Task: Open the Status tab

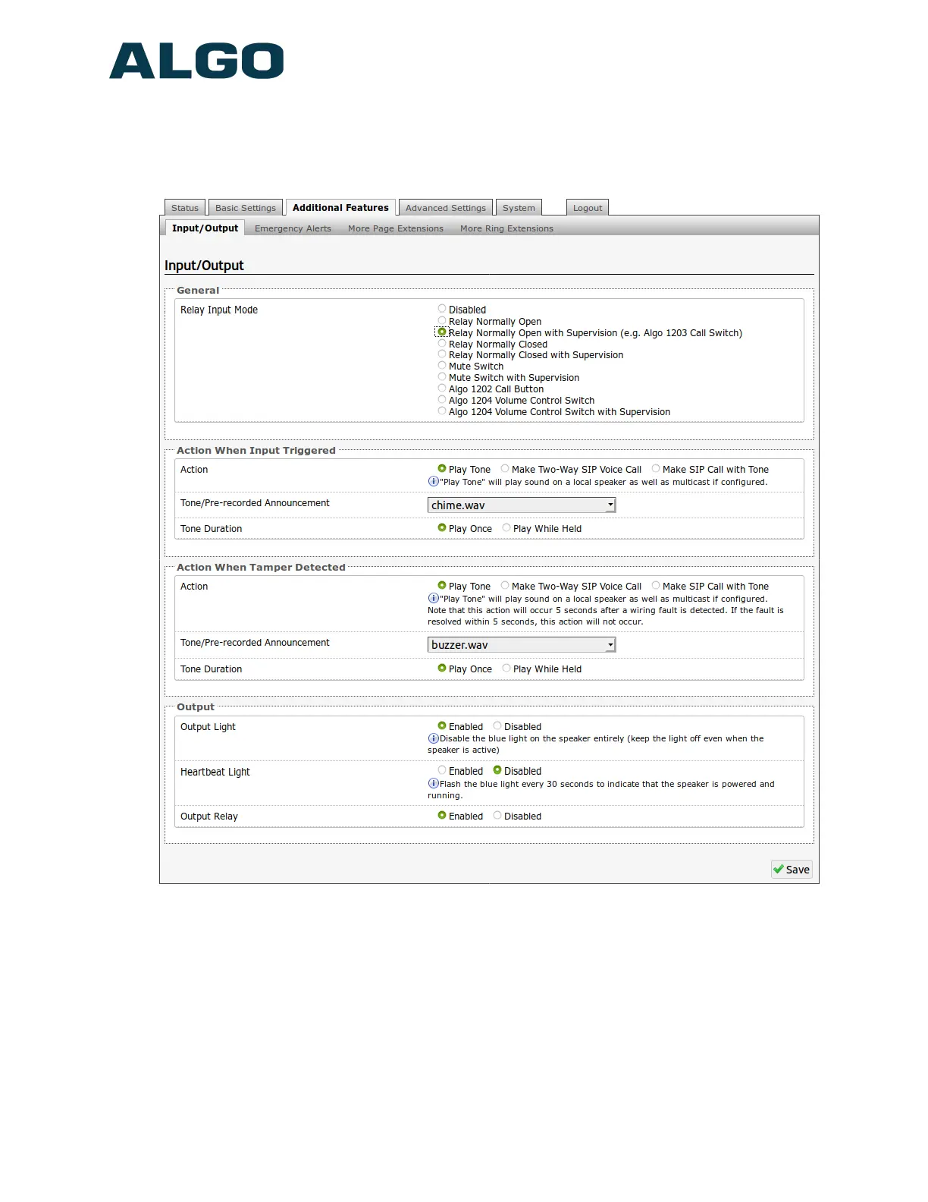Action: (185, 207)
